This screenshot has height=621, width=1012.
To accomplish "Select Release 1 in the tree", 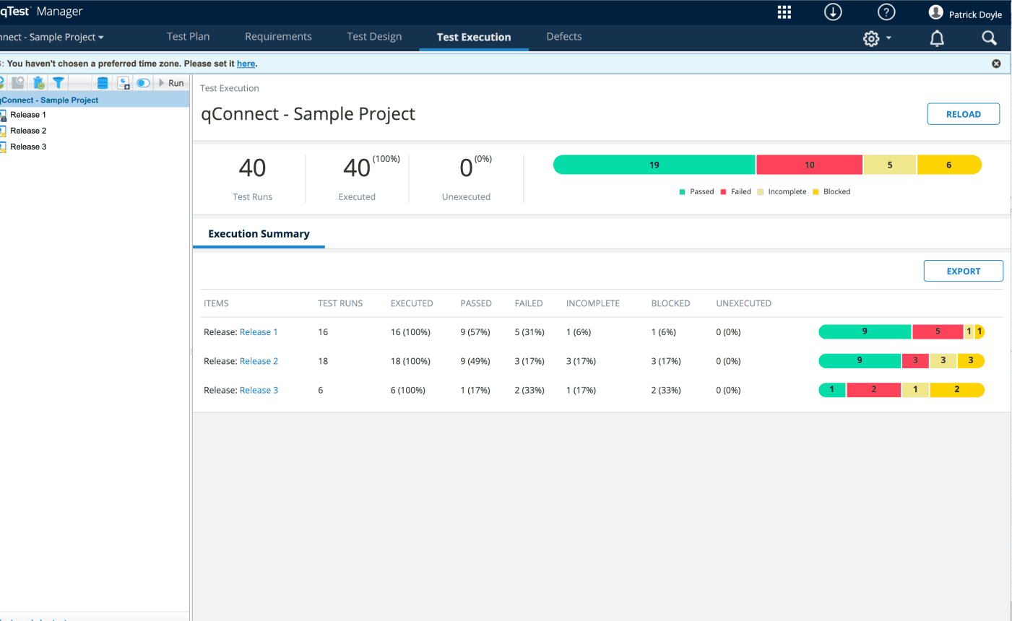I will coord(28,115).
